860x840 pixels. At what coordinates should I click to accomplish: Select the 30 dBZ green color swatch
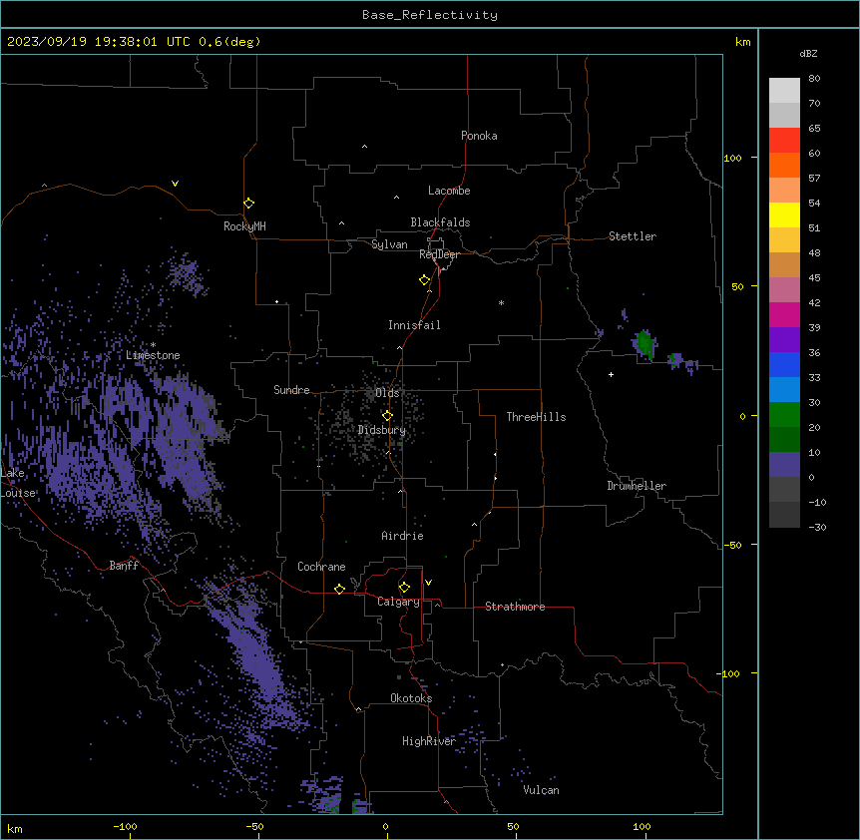784,415
